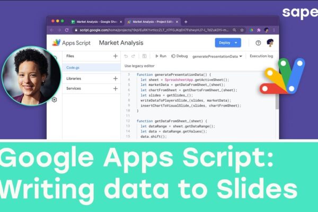
Task: Click the data.shift() line of code
Action: click(x=154, y=137)
